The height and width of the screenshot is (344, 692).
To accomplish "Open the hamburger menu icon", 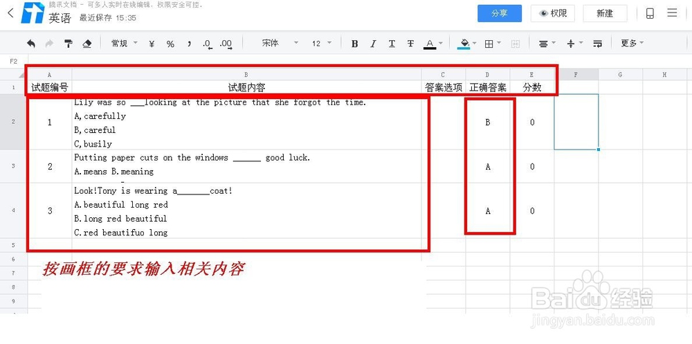I will [x=672, y=13].
